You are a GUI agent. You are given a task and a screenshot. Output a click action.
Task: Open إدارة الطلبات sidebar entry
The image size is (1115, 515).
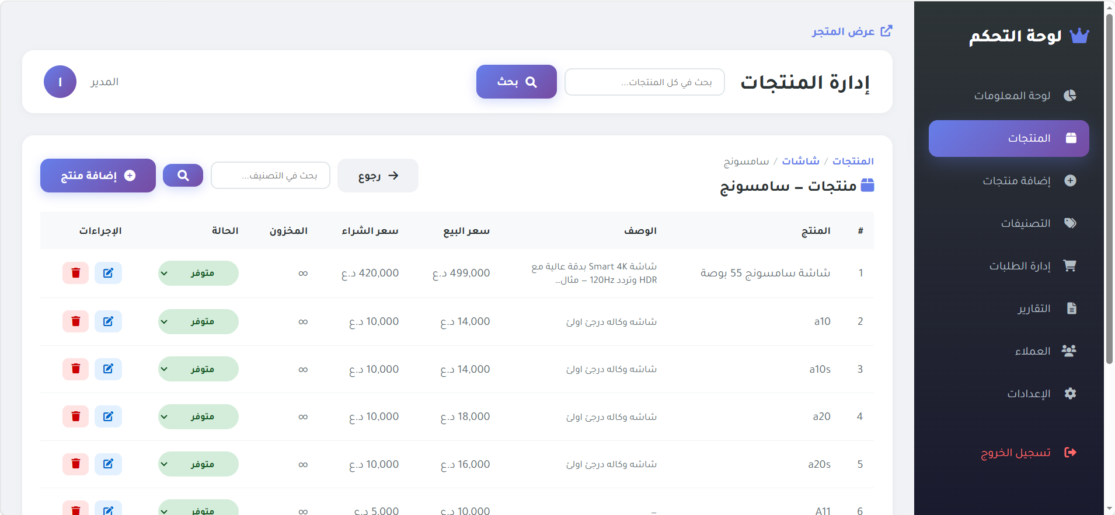[x=1009, y=266]
